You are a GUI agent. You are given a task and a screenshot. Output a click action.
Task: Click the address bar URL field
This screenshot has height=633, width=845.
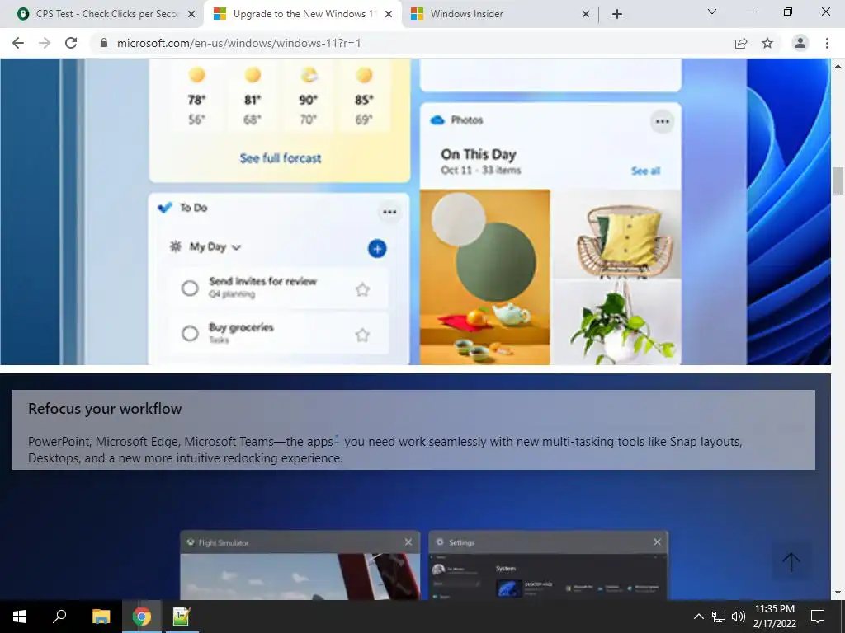(x=409, y=43)
